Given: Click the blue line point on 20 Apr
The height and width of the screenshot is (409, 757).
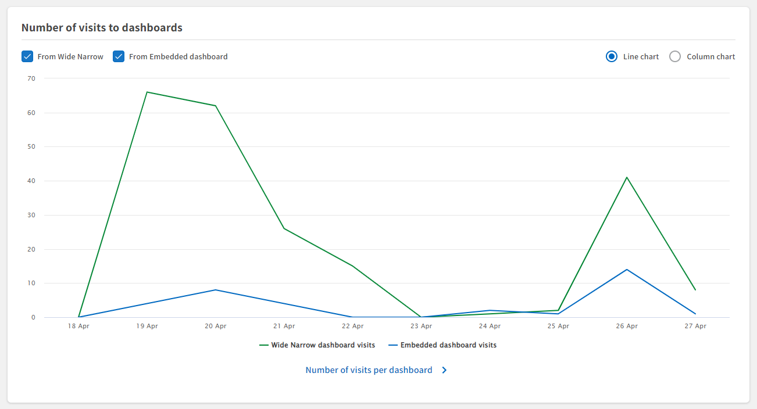Looking at the screenshot, I should 216,290.
